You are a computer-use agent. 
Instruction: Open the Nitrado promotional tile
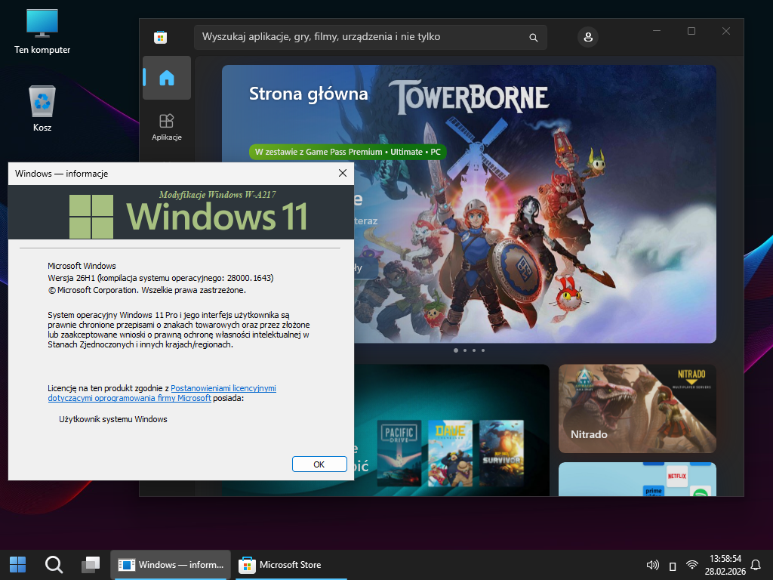click(637, 409)
